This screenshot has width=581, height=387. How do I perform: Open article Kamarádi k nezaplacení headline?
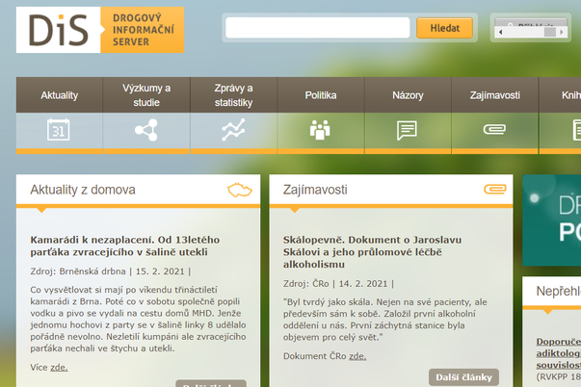125,245
